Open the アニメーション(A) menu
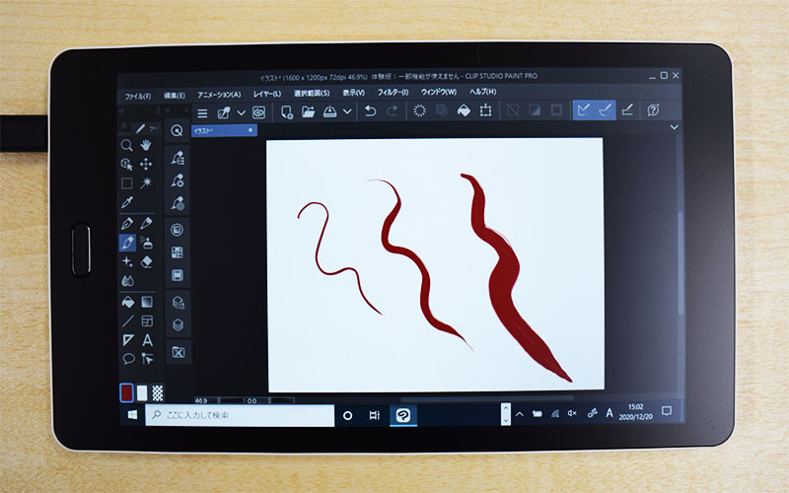Image resolution: width=789 pixels, height=493 pixels. 219,95
